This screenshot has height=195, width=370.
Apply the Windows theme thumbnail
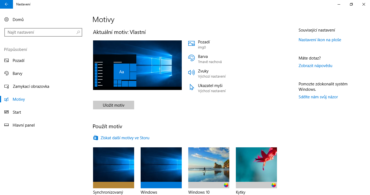pyautogui.click(x=161, y=168)
